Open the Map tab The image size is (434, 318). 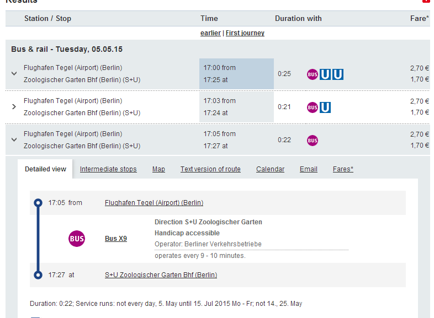[x=158, y=169]
